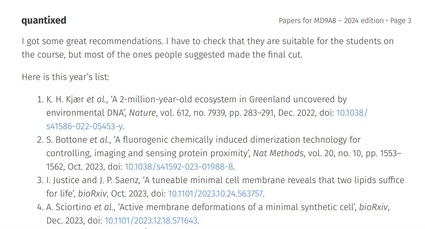This screenshot has height=229, width=425.
Task: Click the author name 'S. Bottone'
Action: [67, 140]
